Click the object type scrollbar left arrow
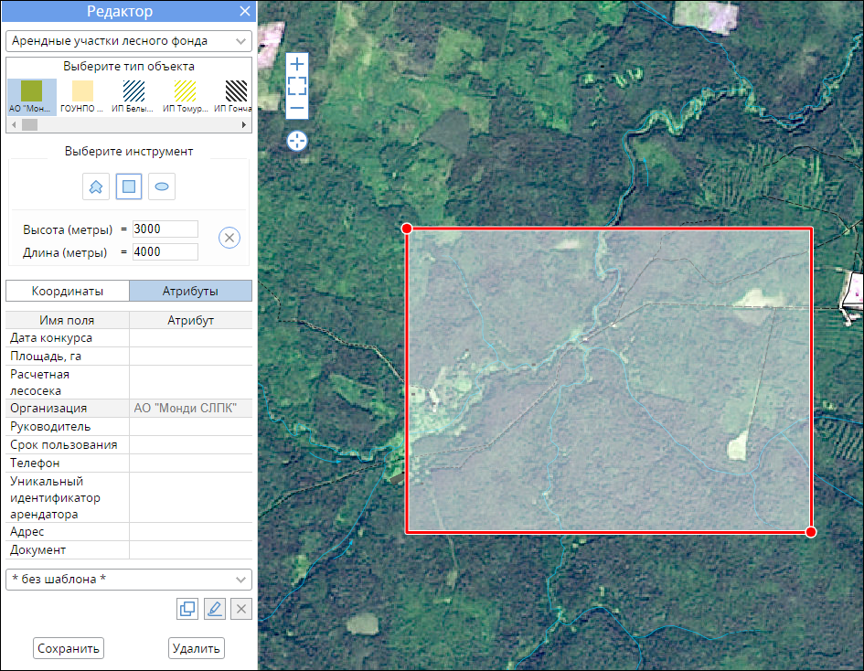Image resolution: width=864 pixels, height=671 pixels. [13, 125]
